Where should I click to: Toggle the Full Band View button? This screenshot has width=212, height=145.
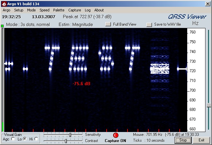tap(108, 24)
